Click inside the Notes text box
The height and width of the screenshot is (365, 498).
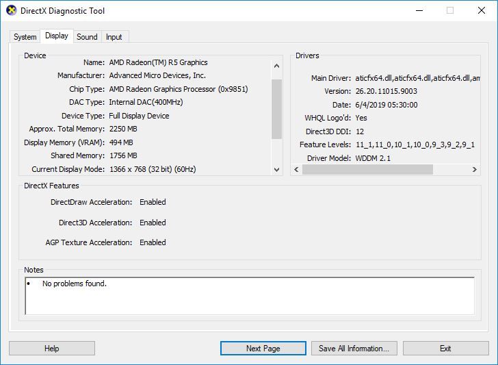coord(250,296)
